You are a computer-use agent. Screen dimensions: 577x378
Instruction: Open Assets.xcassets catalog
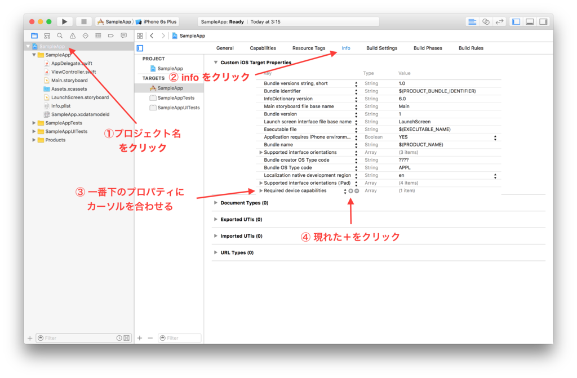(x=69, y=88)
